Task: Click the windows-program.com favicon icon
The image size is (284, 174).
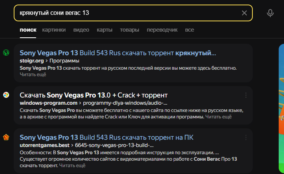Action: (6, 95)
